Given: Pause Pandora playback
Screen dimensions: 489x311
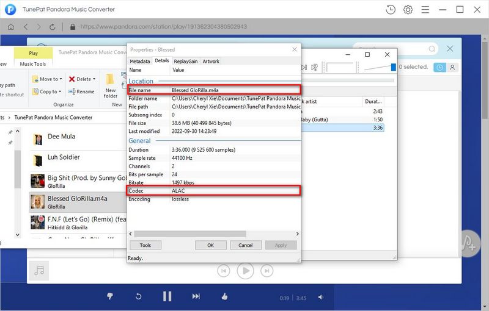Looking at the screenshot, I should [167, 296].
